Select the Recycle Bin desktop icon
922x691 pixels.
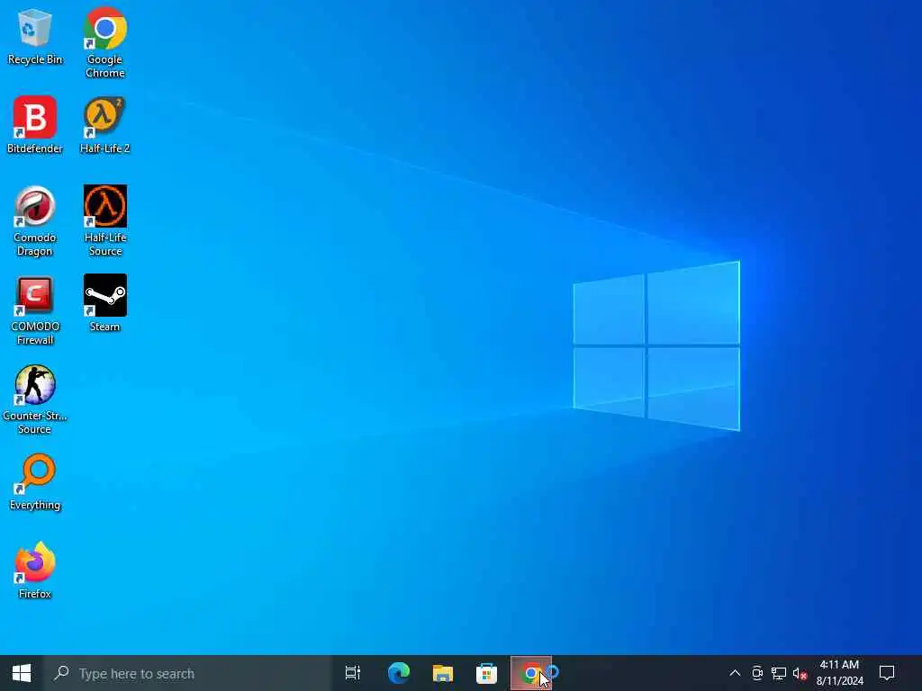pos(35,36)
